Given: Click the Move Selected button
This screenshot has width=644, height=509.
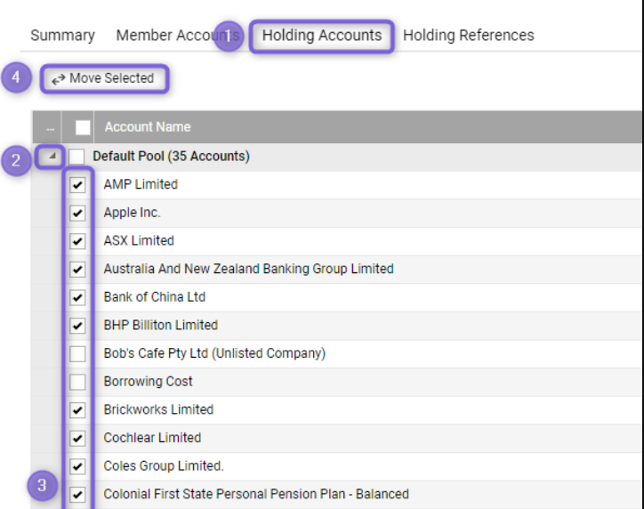Looking at the screenshot, I should pyautogui.click(x=105, y=78).
